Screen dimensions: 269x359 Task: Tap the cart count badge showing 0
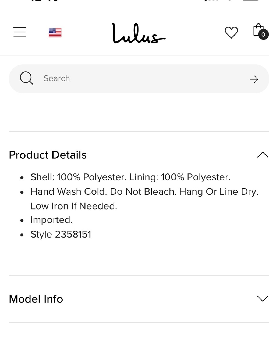click(x=263, y=34)
